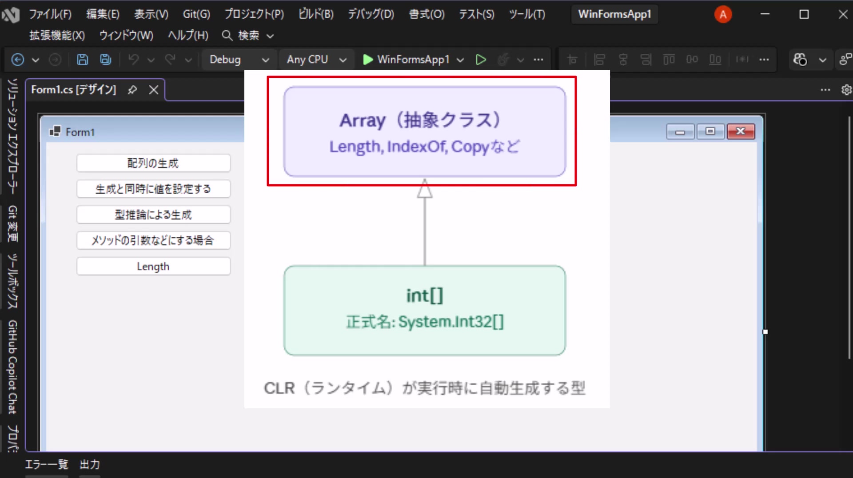Pin the Form1.cs design tab
The image size is (853, 478).
point(132,90)
